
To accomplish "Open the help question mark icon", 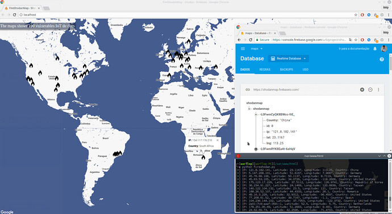I will click(382, 59).
